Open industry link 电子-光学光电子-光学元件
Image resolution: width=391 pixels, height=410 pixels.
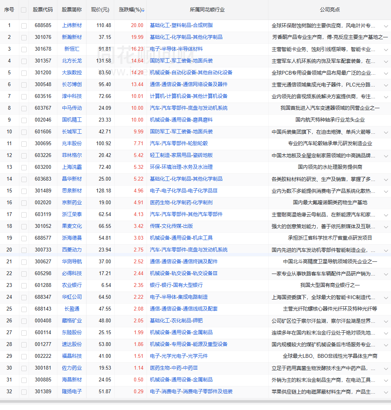coord(179,356)
